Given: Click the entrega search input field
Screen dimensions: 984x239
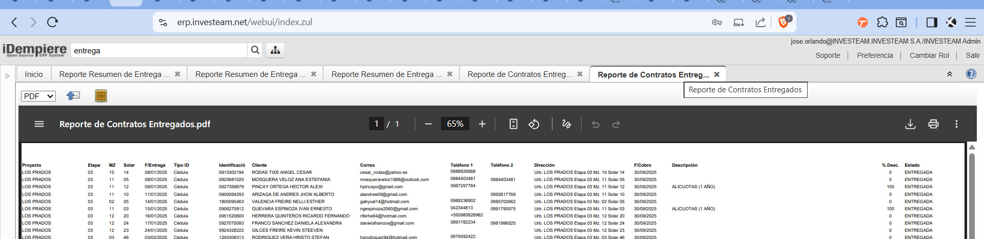Looking at the screenshot, I should click(159, 50).
